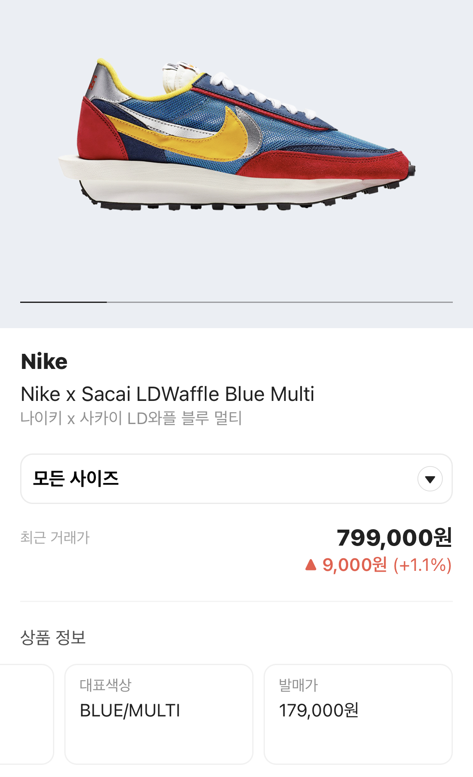Click the 9,000원 (+1.1%) price change text
The height and width of the screenshot is (777, 473).
(387, 565)
